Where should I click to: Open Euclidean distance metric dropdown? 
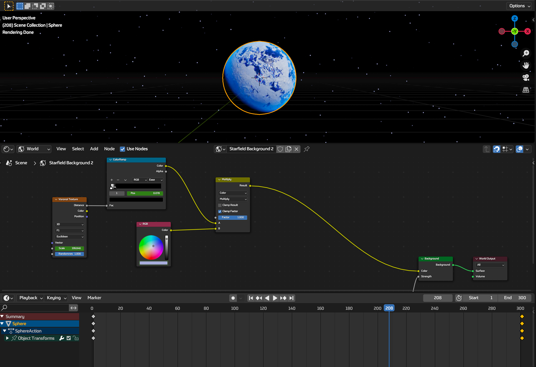(70, 237)
